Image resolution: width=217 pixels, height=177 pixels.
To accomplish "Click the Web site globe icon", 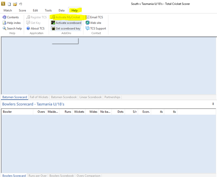I will (87, 23).
